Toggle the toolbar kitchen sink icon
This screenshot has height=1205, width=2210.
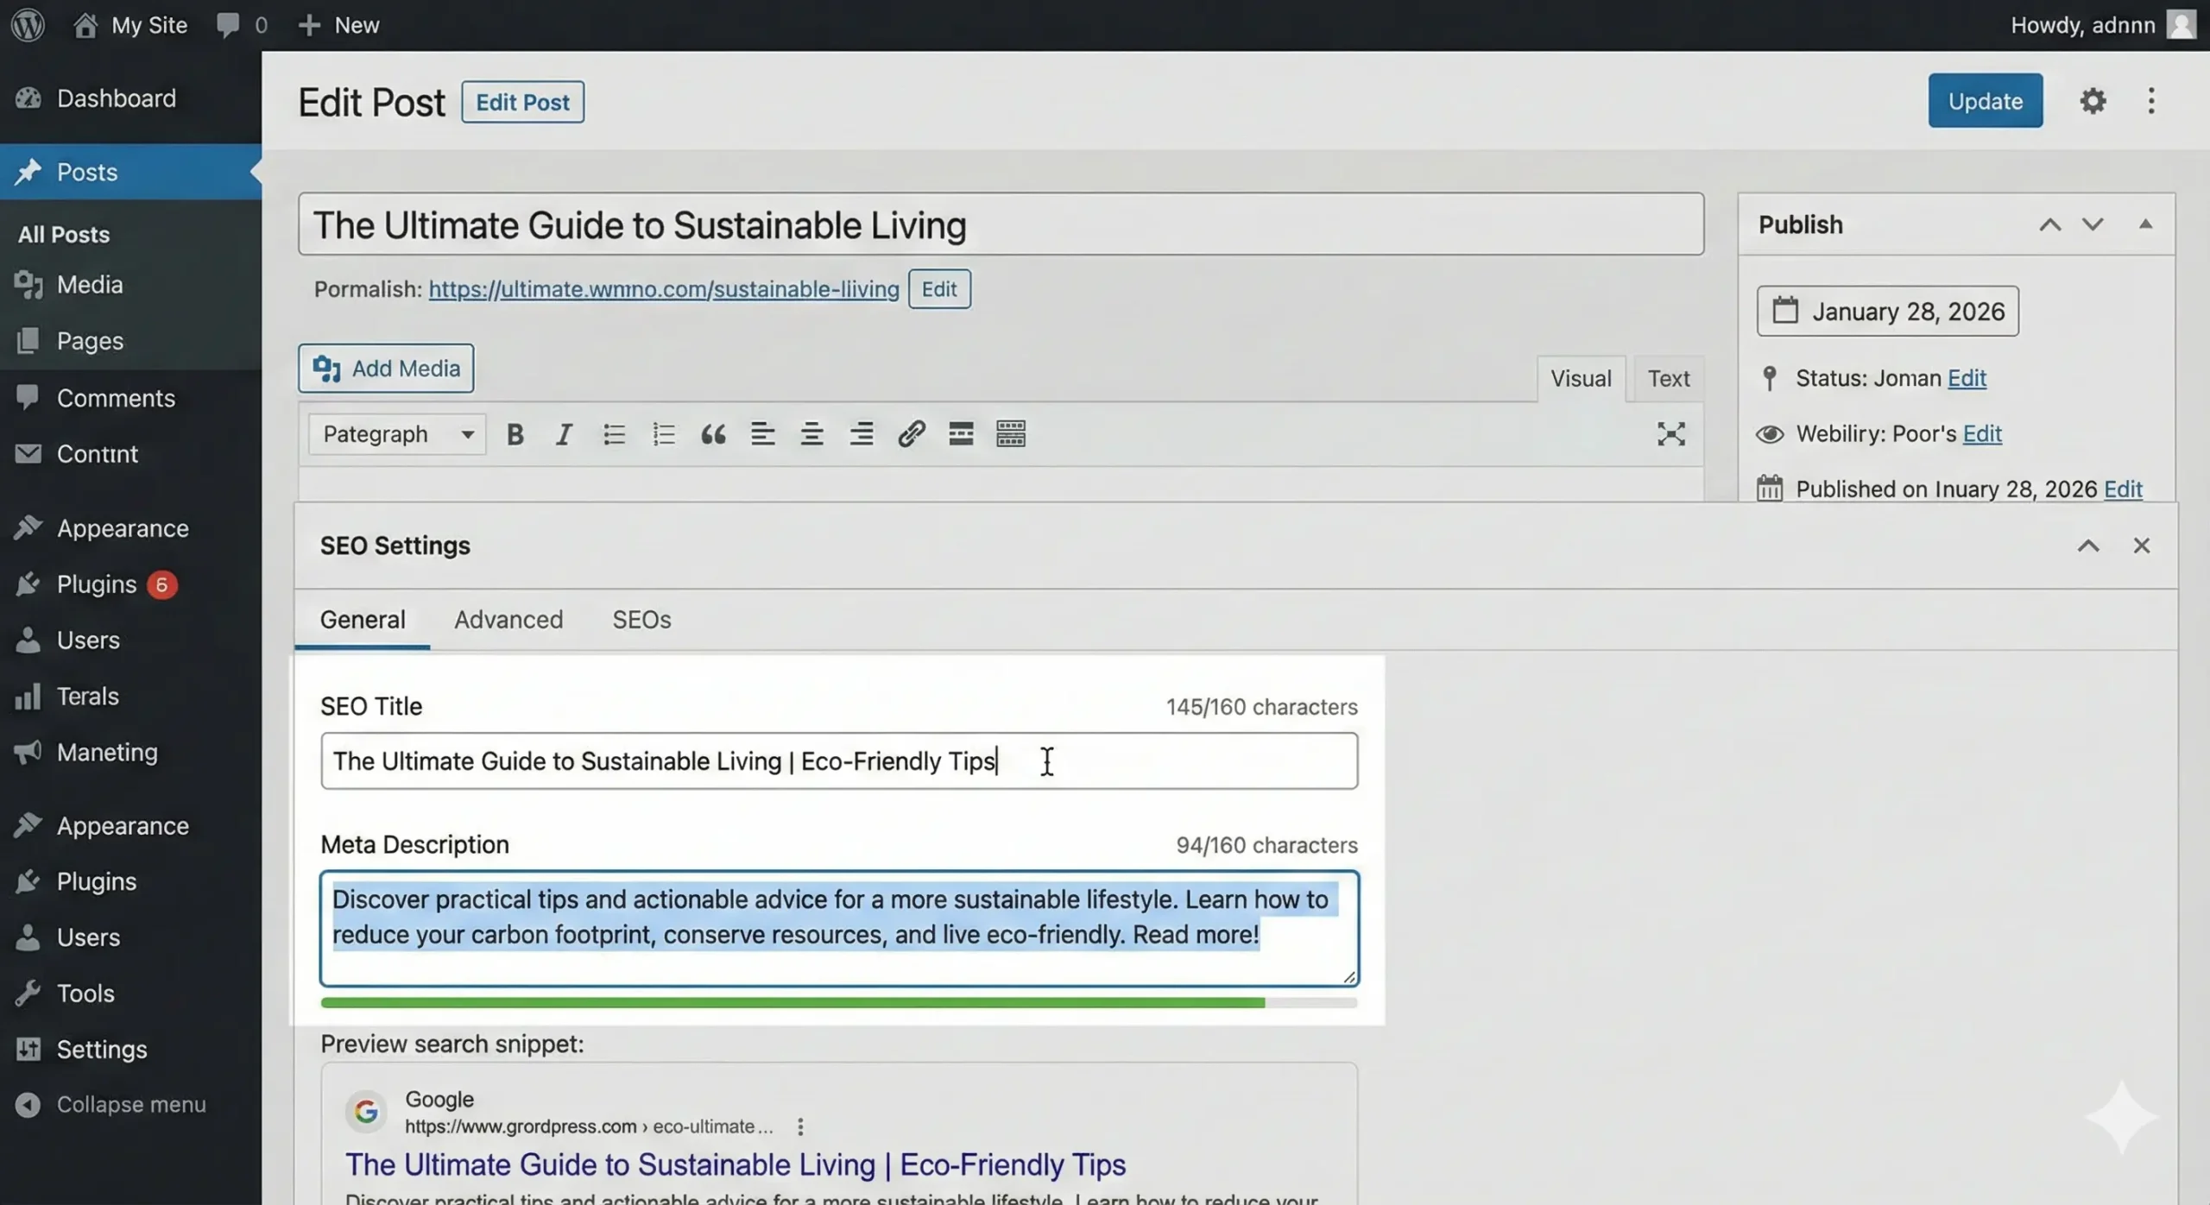click(x=1011, y=434)
